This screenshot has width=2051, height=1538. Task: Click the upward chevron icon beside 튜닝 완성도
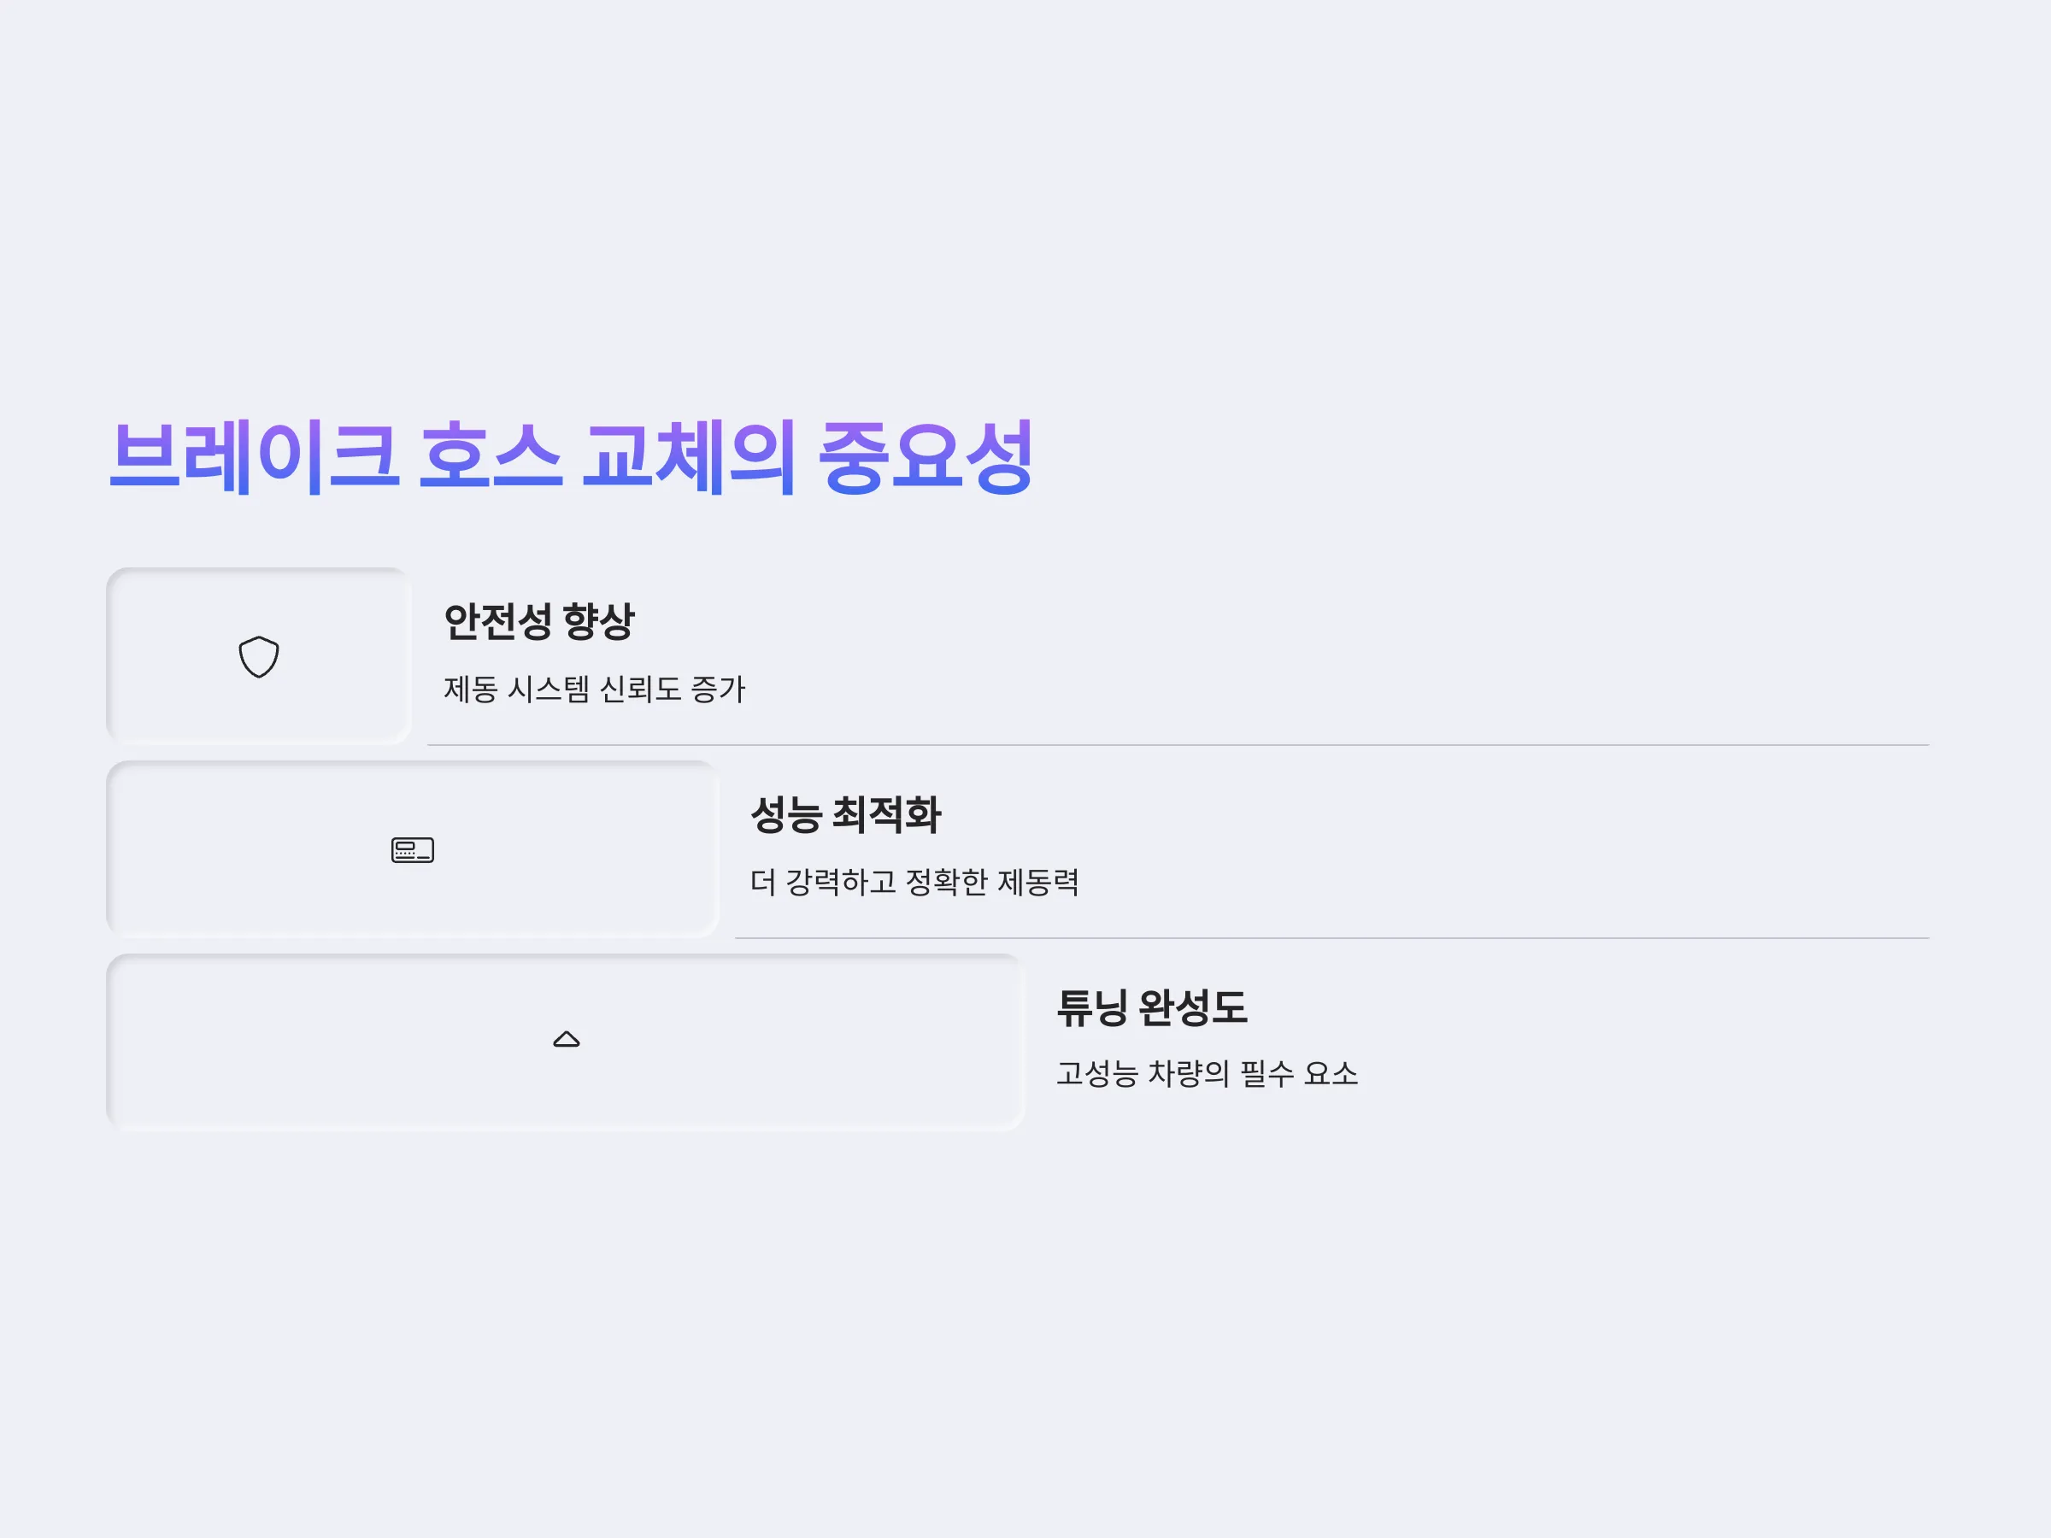(567, 1039)
